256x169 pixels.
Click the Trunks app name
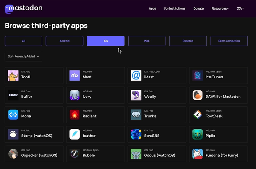(x=150, y=116)
